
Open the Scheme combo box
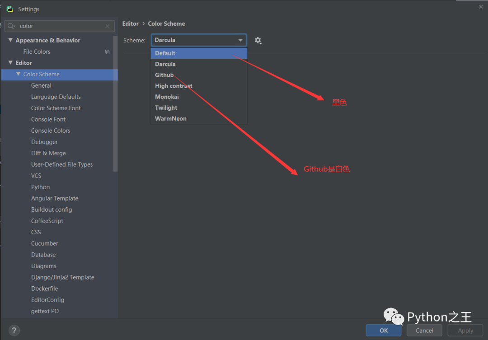click(x=199, y=40)
